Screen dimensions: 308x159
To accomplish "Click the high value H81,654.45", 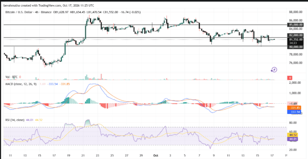I will (77, 12).
